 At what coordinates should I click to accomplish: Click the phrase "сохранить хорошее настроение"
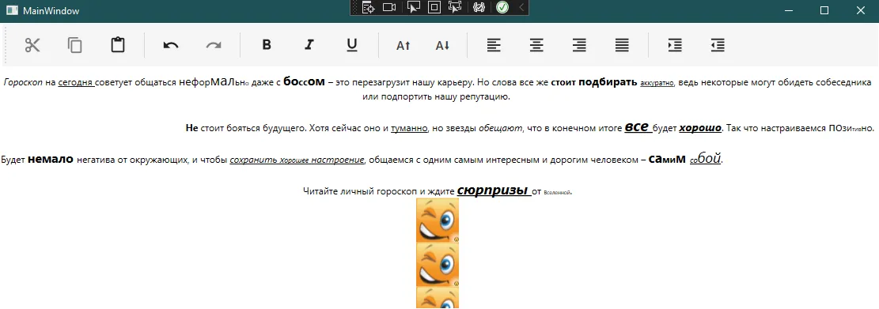pyautogui.click(x=297, y=160)
